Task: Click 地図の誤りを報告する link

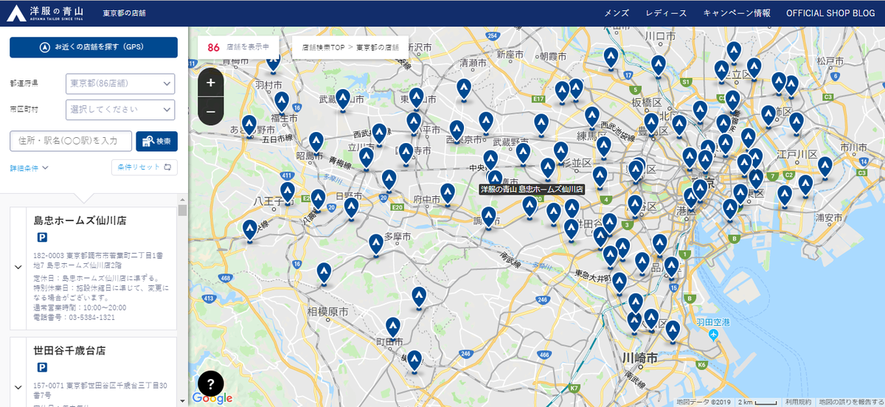Action: click(x=850, y=402)
